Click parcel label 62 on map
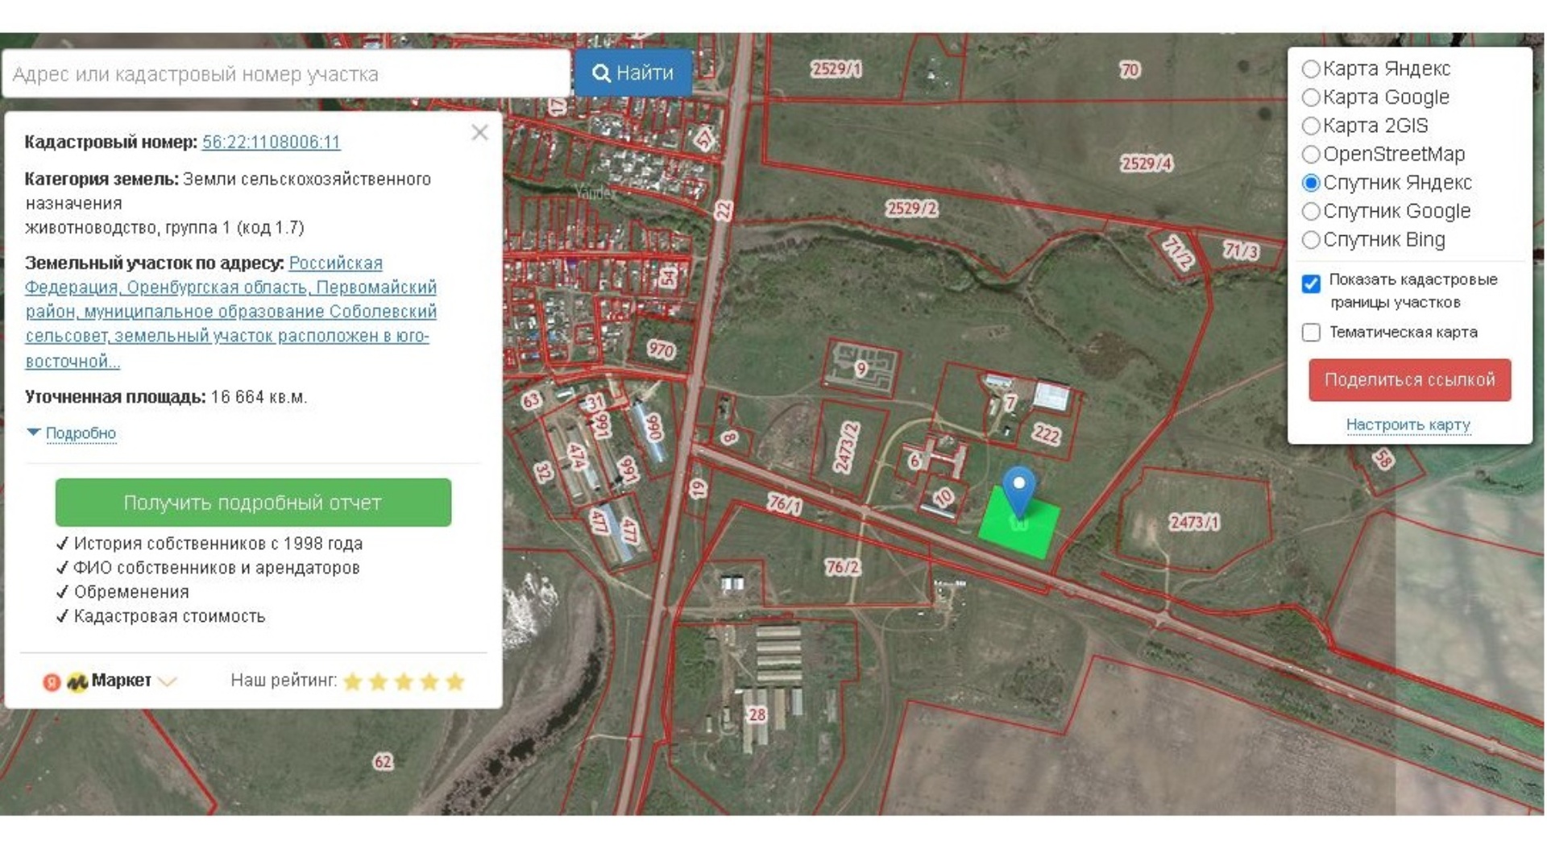The height and width of the screenshot is (857, 1547). 384,761
